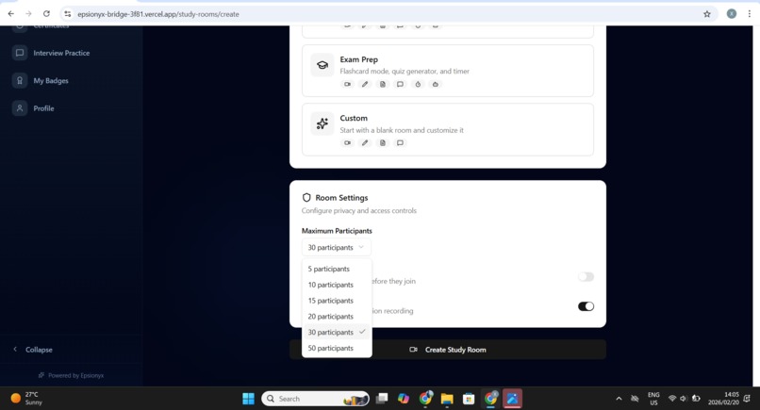Close the 30 participants dropdown
Image resolution: width=760 pixels, height=410 pixels.
pos(337,247)
